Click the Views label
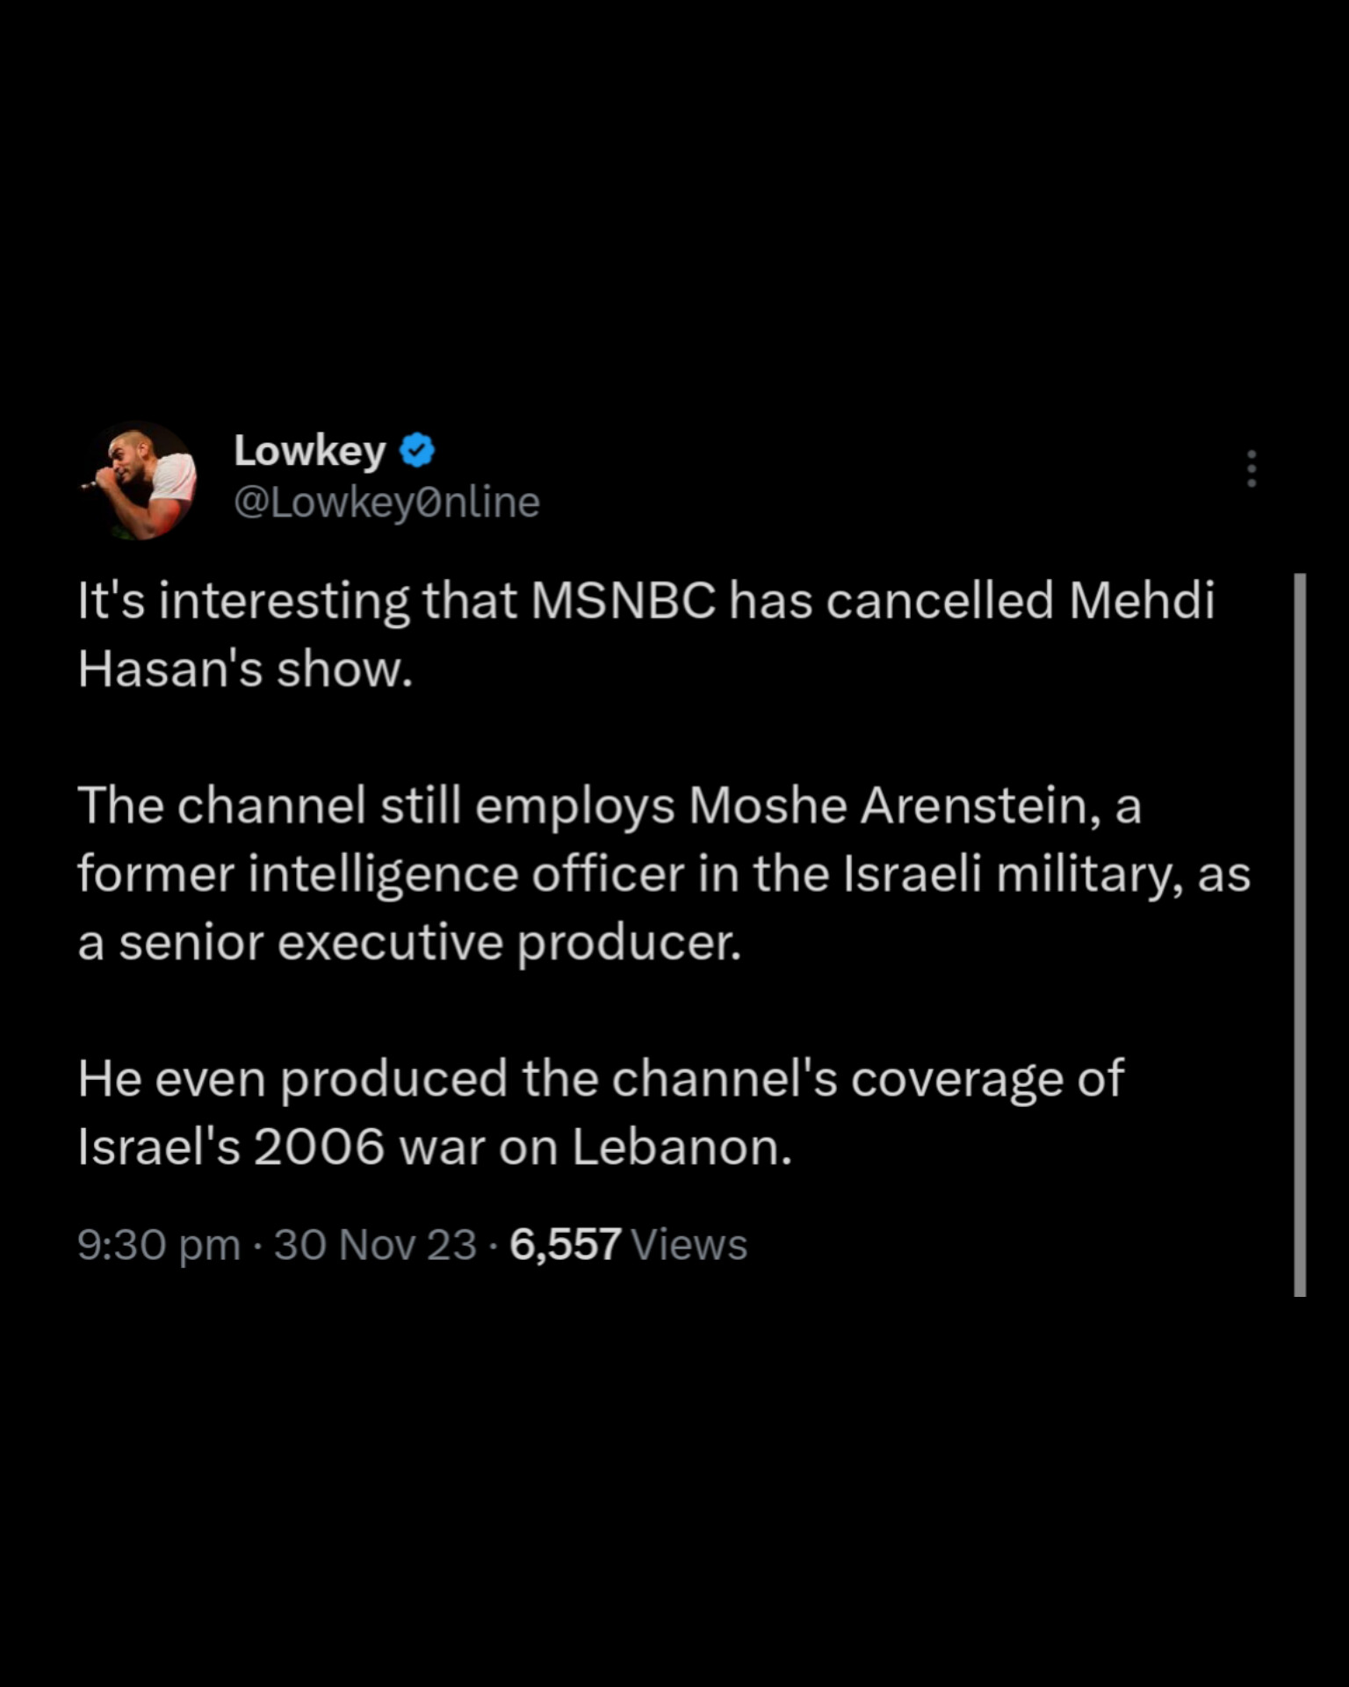This screenshot has width=1349, height=1687. (689, 1244)
